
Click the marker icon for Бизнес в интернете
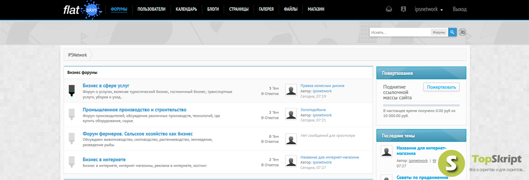tap(72, 162)
